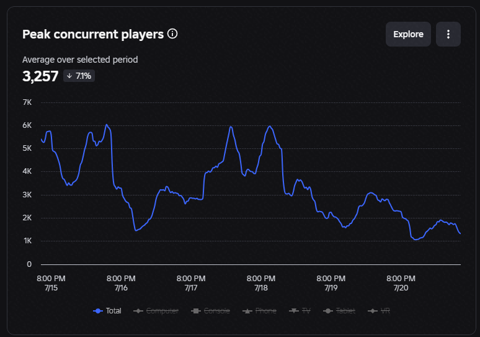Click the Average over selected period label

click(80, 60)
